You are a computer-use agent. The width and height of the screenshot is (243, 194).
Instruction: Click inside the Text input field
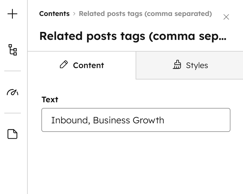[x=136, y=120]
